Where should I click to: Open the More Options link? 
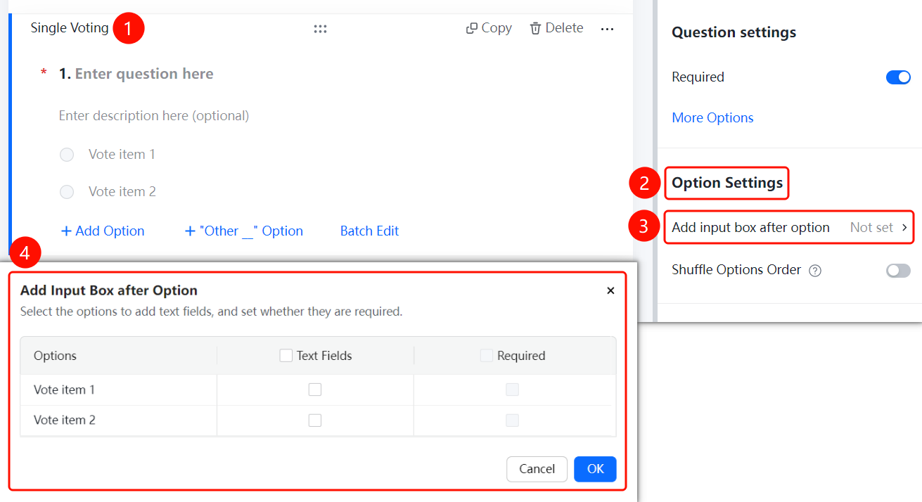click(x=712, y=118)
